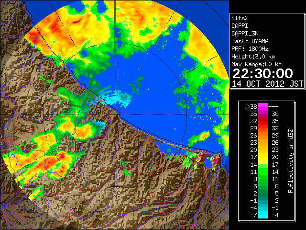Click the '---' legend top right entry

coord(273,107)
